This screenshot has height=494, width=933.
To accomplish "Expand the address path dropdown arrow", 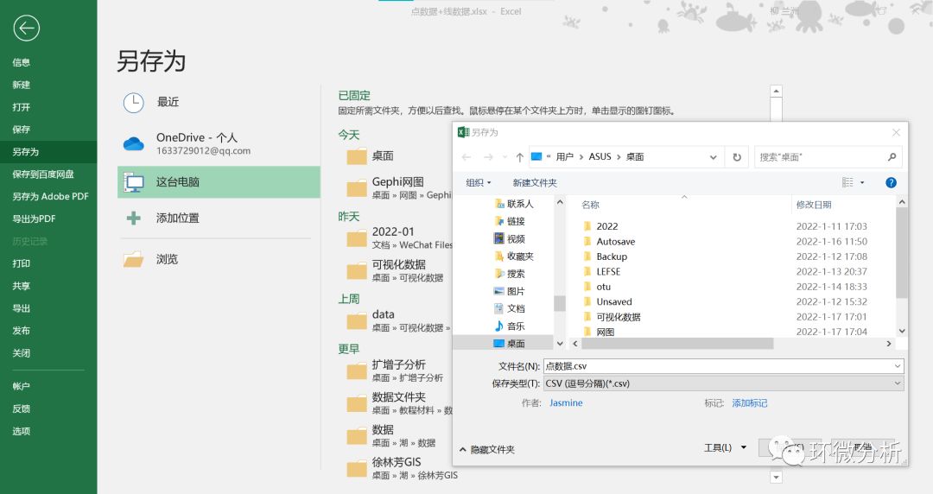I will [x=713, y=157].
